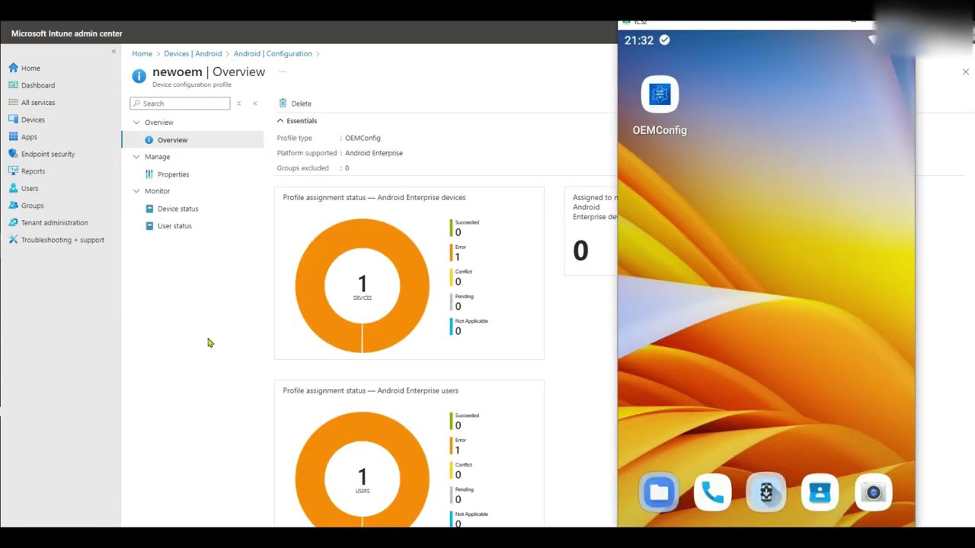Click the users donut chart orange ring
Screen dimensions: 975x548
308,479
